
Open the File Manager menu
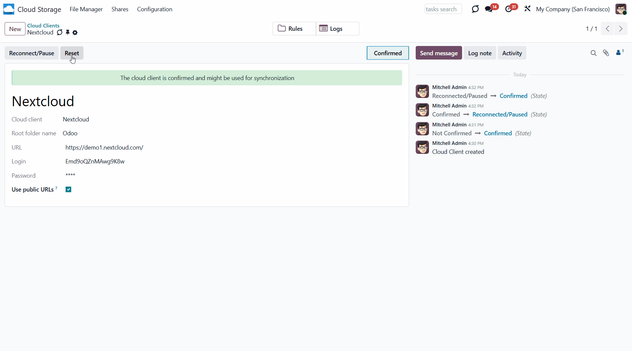[86, 9]
